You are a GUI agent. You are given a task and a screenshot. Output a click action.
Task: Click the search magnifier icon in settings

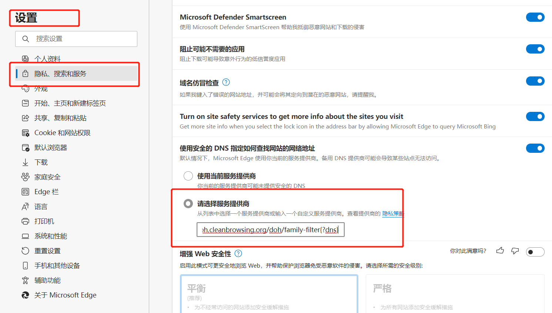(26, 39)
